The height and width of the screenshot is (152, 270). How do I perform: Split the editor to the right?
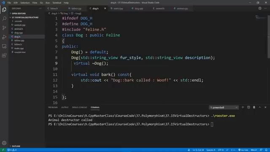(260, 8)
